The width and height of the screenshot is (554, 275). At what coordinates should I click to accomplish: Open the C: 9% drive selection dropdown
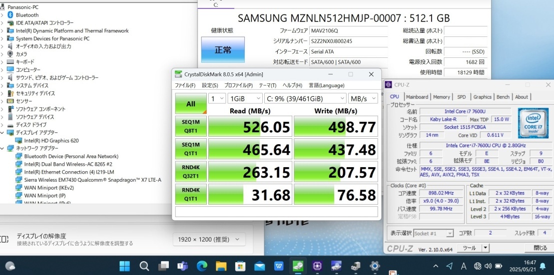coord(305,98)
